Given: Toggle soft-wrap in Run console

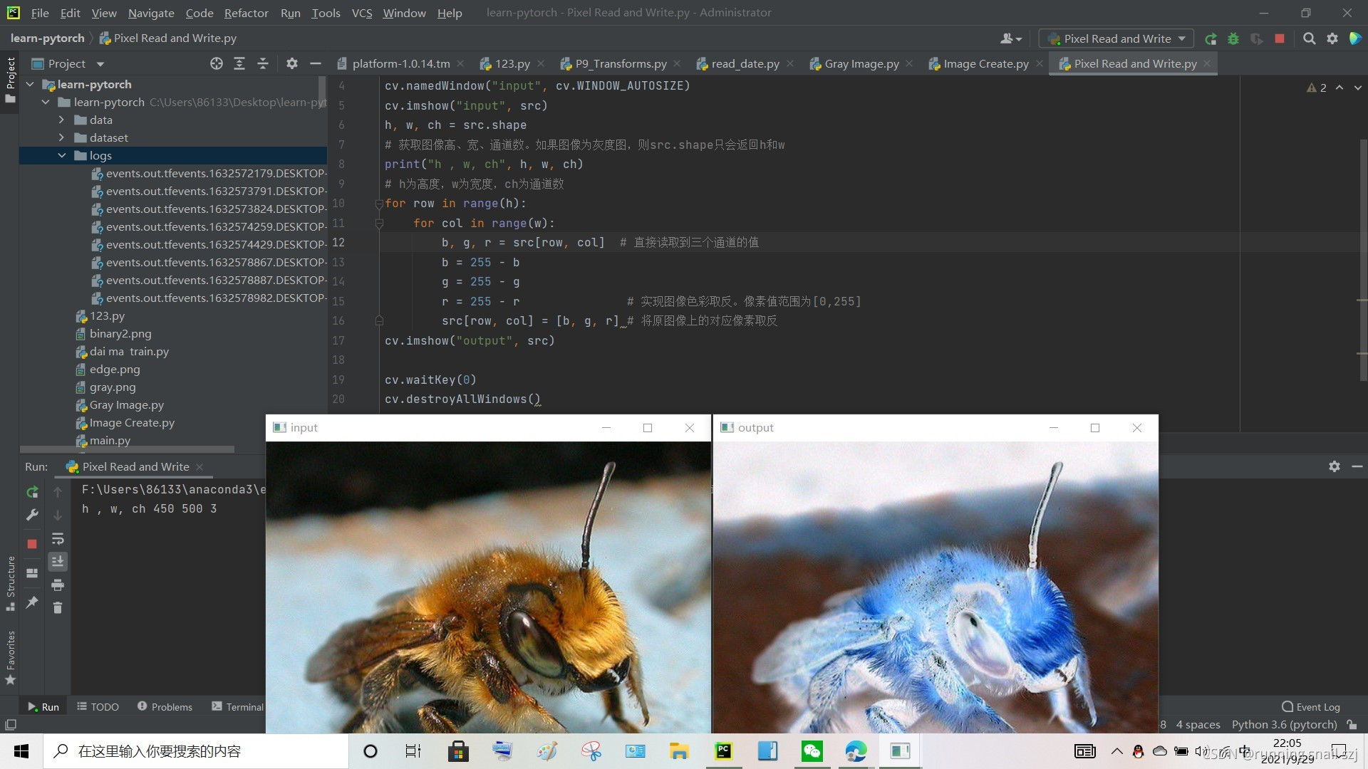Looking at the screenshot, I should pyautogui.click(x=58, y=538).
